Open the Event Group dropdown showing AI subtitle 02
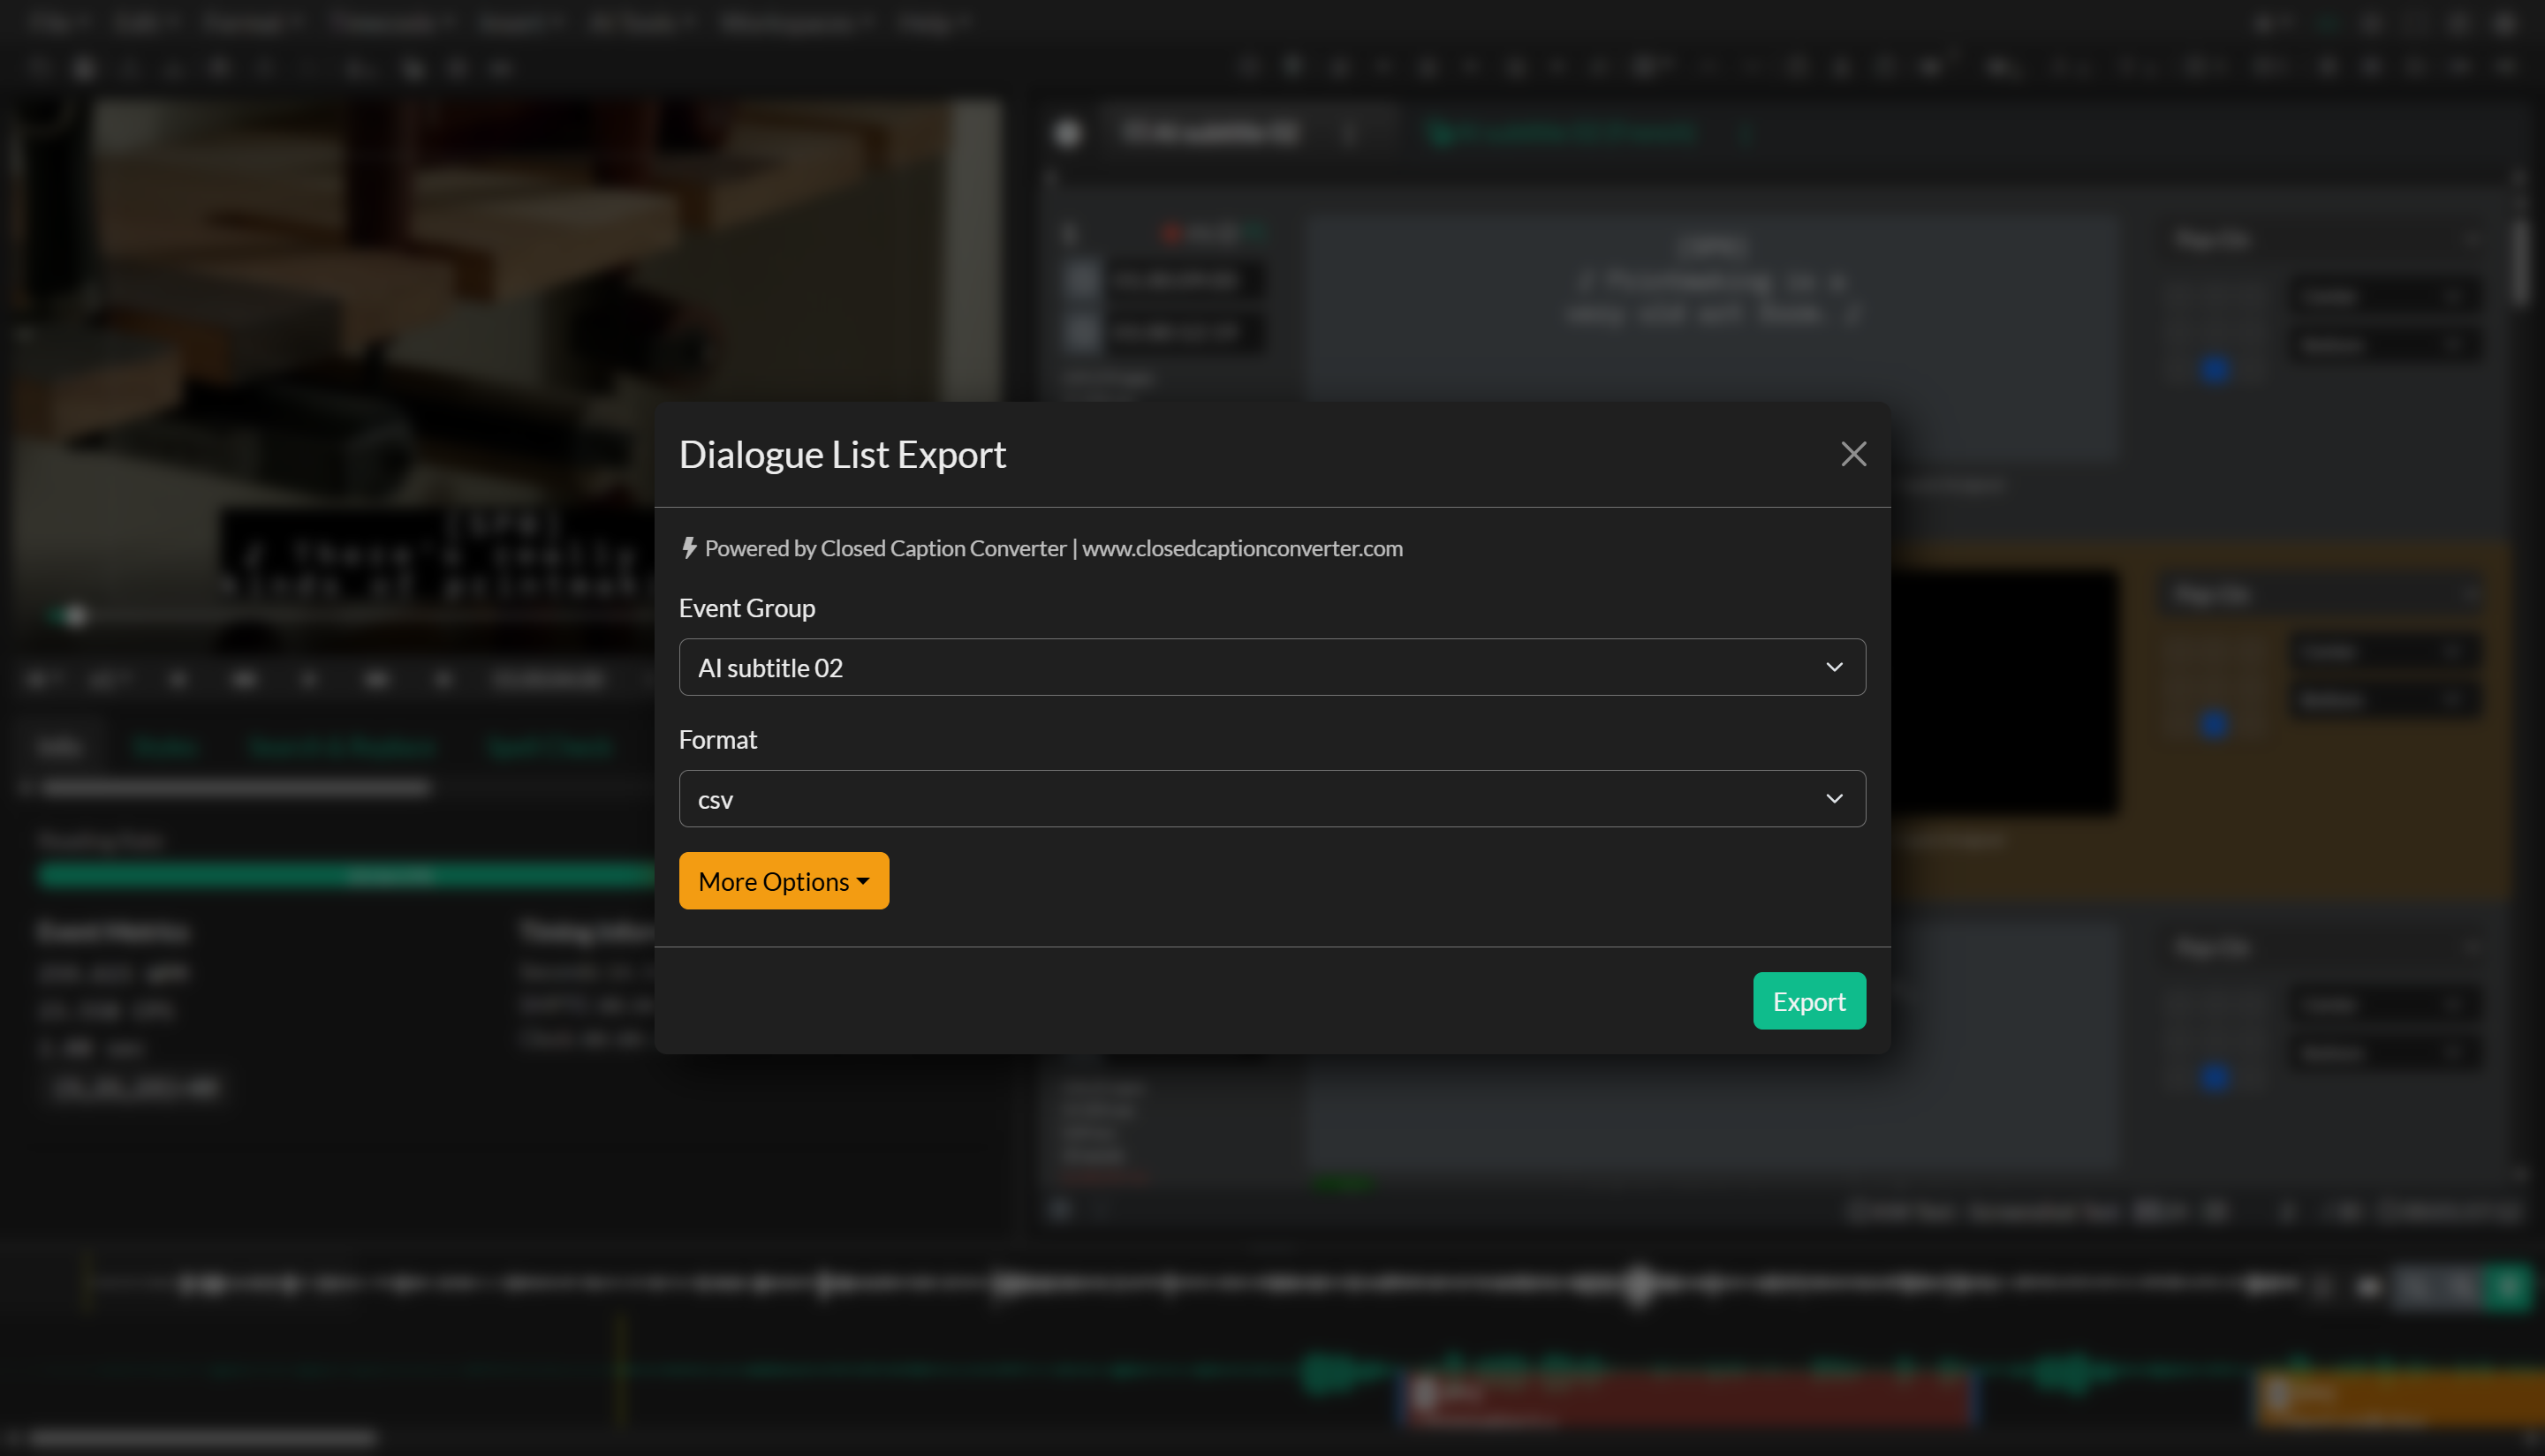 pos(1271,667)
